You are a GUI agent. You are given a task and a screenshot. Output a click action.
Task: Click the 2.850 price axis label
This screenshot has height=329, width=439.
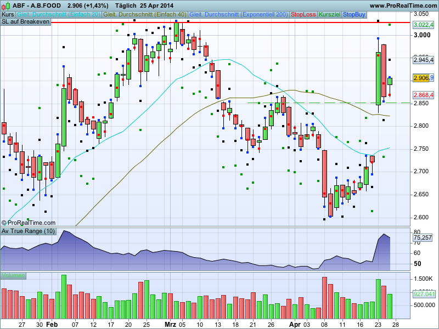pyautogui.click(x=421, y=103)
